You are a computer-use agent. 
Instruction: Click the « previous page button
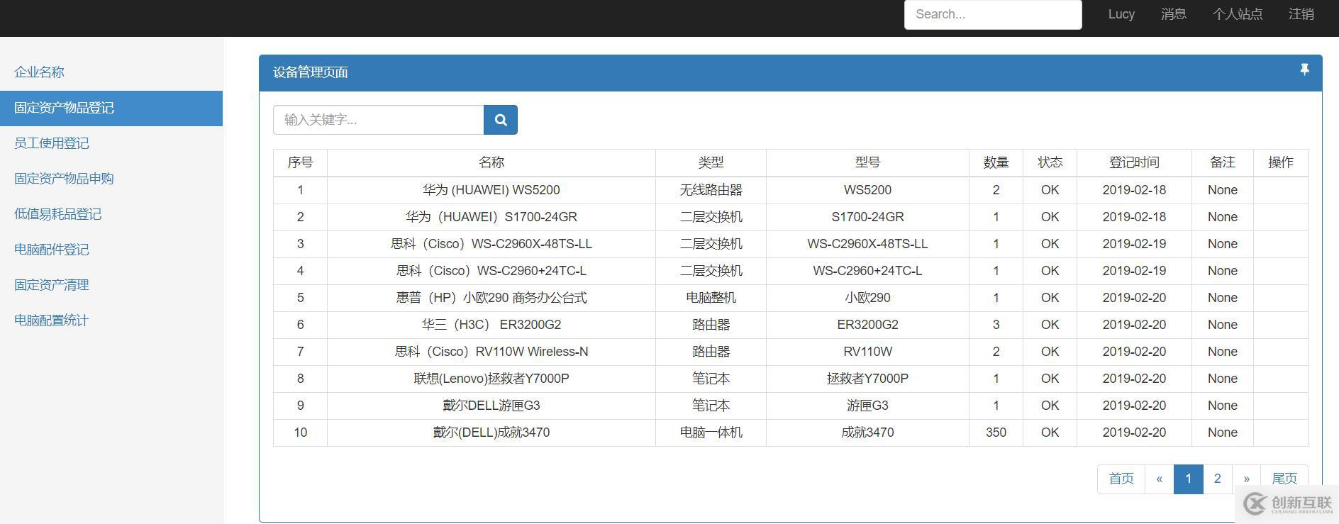(1160, 479)
